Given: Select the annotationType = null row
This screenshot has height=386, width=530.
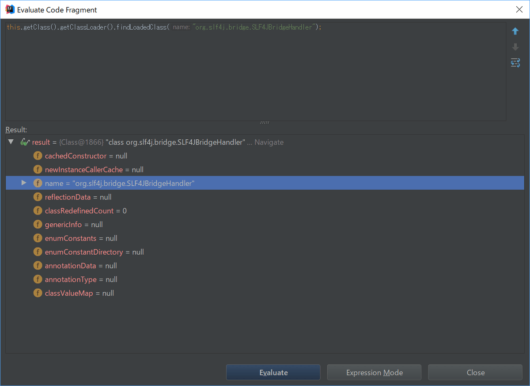Looking at the screenshot, I should (x=81, y=279).
